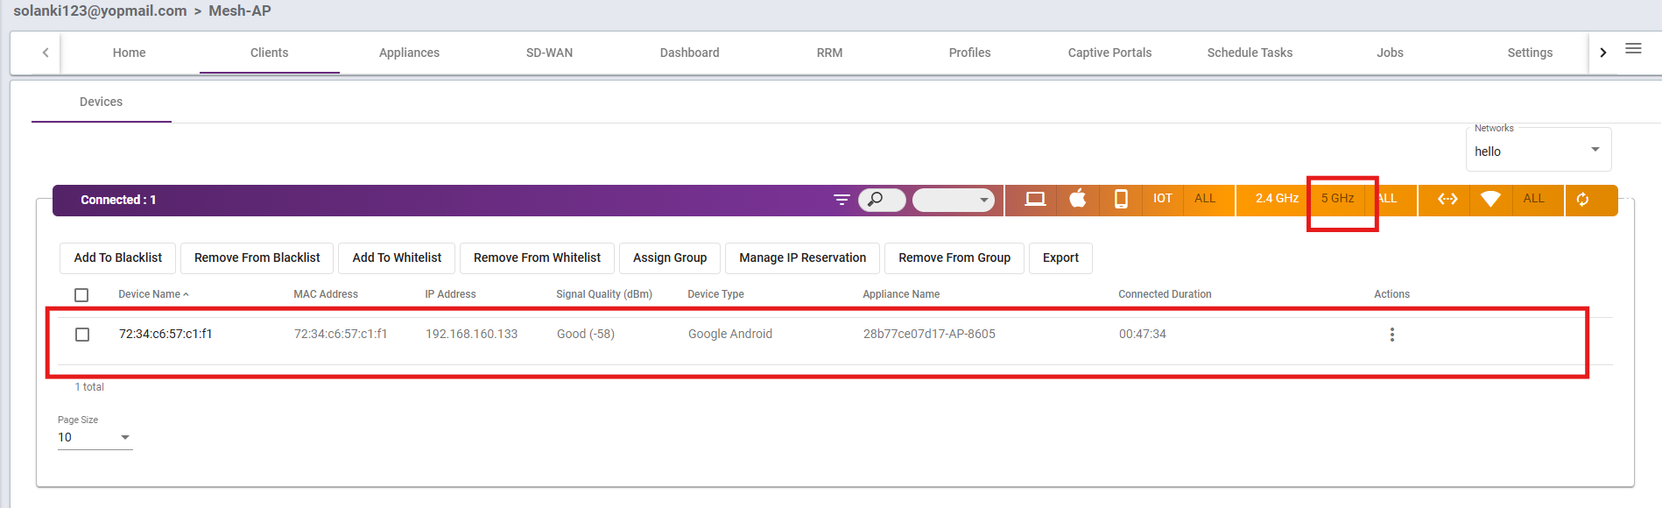Check the box for 72:34:c6:57:c1:f1 row
The height and width of the screenshot is (508, 1662).
coord(82,335)
